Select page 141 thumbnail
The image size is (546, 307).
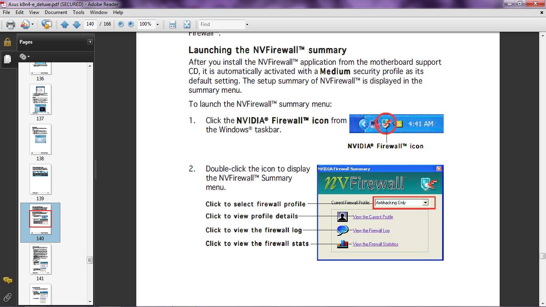(x=40, y=259)
